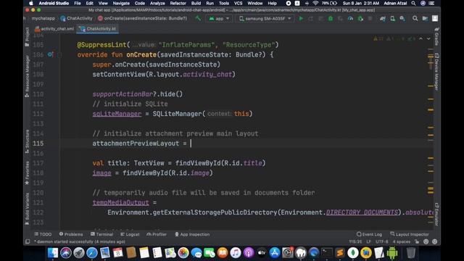Image resolution: width=464 pixels, height=261 pixels.
Task: Open Safari from the Dock
Action: pos(92,253)
